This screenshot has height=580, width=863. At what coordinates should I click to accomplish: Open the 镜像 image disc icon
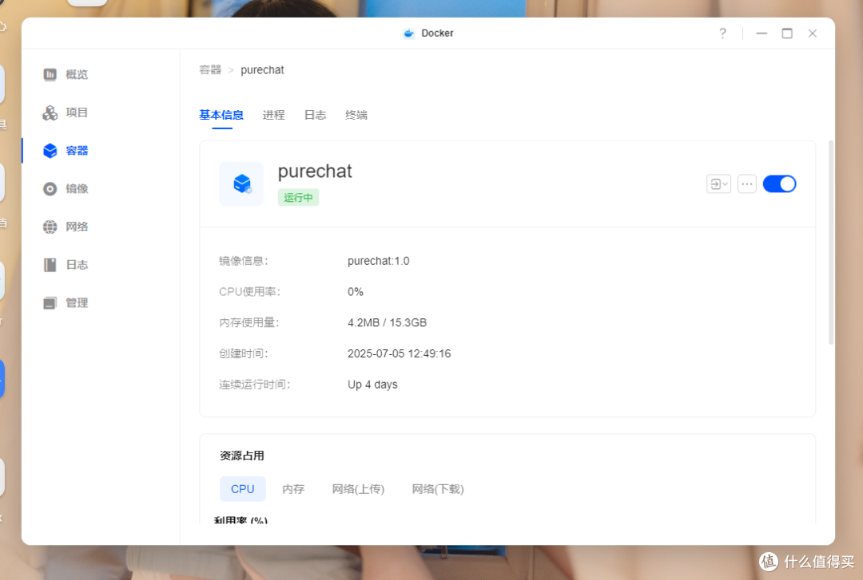click(50, 188)
